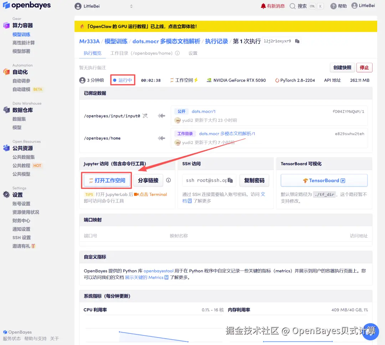Open 公共数据集 in the sidebar
Viewport: 385px width, 345px height.
[24, 157]
